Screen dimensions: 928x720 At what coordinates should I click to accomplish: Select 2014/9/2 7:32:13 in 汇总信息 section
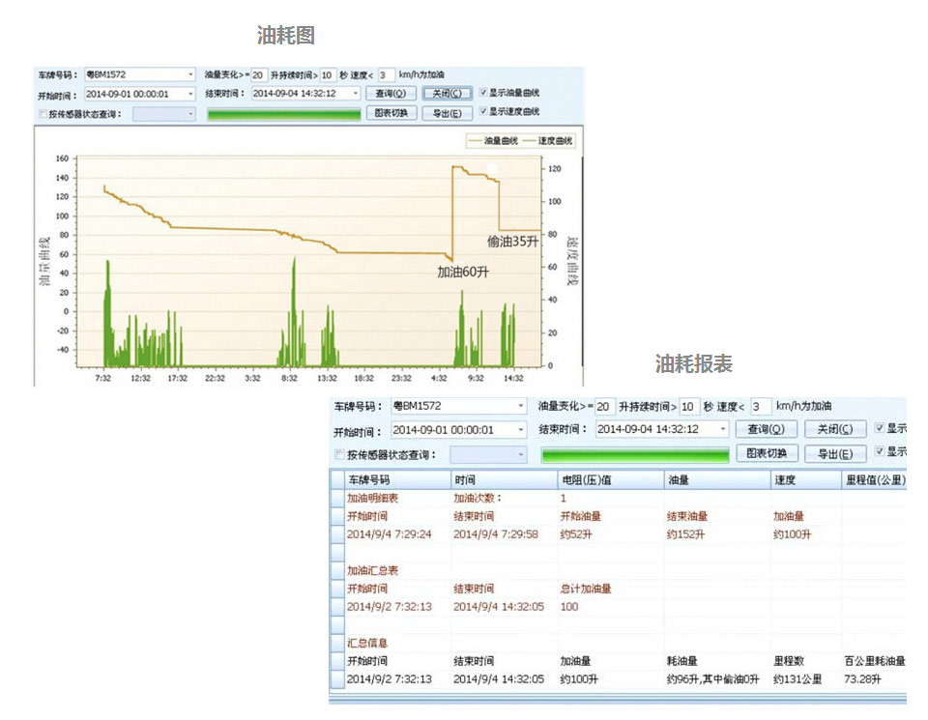(x=389, y=679)
